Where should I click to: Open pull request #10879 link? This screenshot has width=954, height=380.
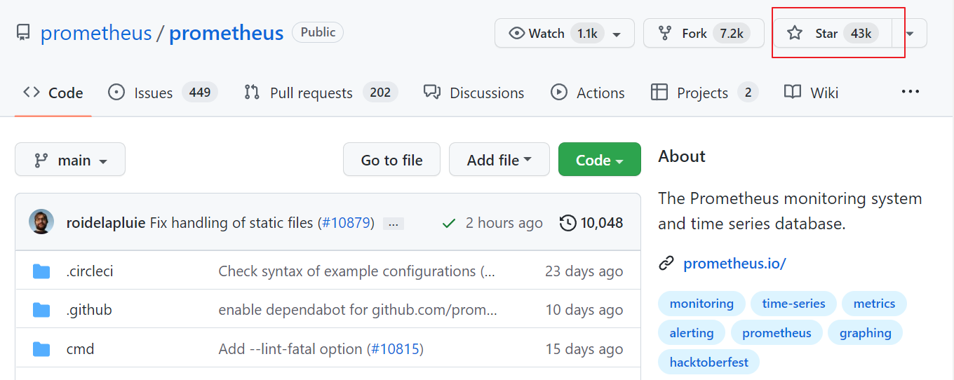coord(347,223)
